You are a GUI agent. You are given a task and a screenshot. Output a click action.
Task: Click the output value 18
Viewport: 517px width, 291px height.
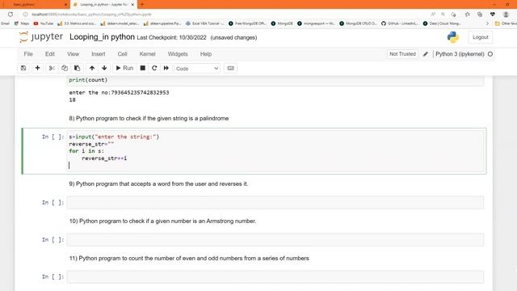click(x=72, y=100)
